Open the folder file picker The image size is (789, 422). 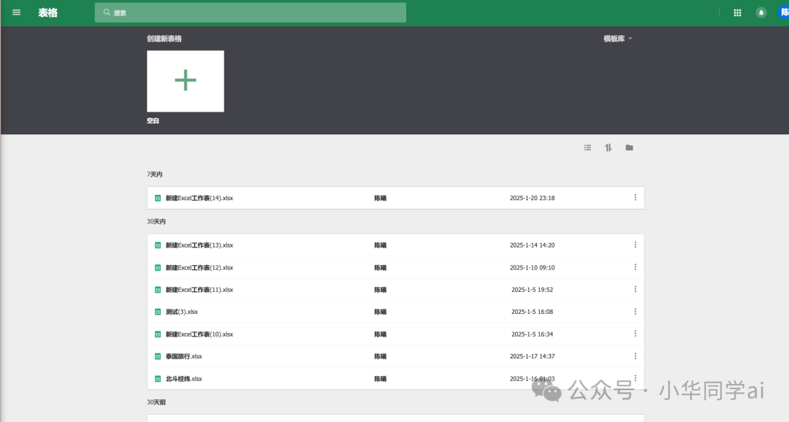coord(629,148)
